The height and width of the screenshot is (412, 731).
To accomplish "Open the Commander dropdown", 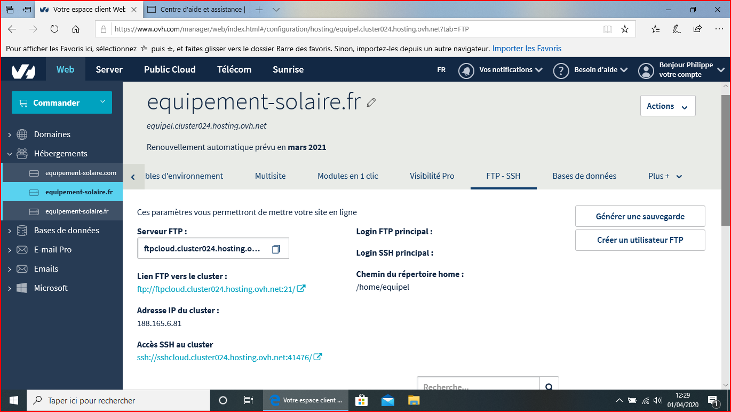I will click(x=62, y=102).
